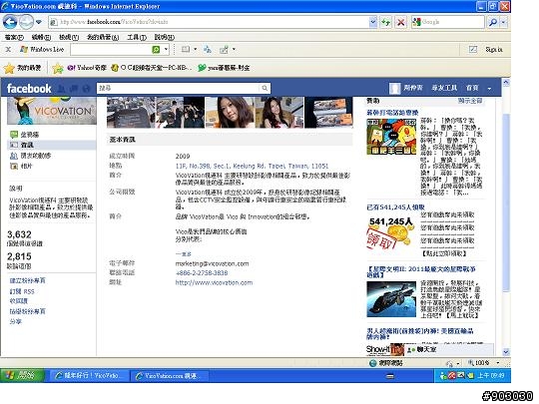Expand the address bar history dropdown
539x404 pixels.
[373, 22]
